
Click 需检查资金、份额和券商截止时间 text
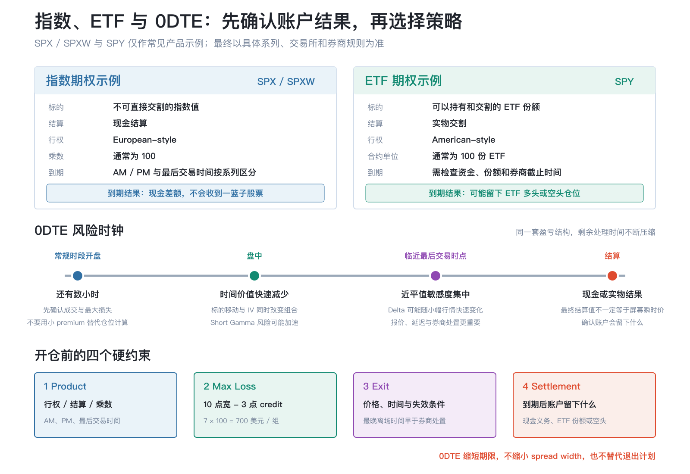click(497, 172)
